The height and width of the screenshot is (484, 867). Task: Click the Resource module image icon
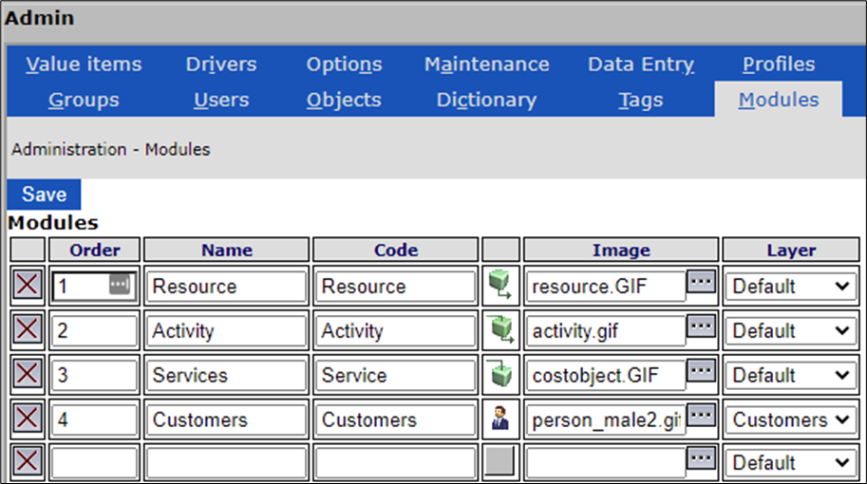click(499, 286)
